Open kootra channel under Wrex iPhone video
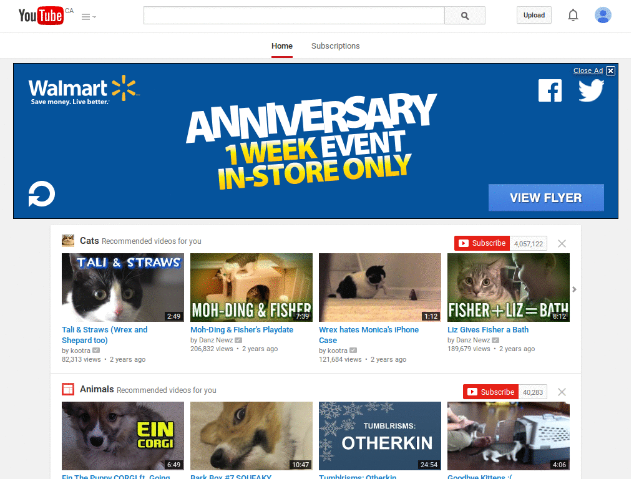This screenshot has height=479, width=639. click(x=338, y=351)
